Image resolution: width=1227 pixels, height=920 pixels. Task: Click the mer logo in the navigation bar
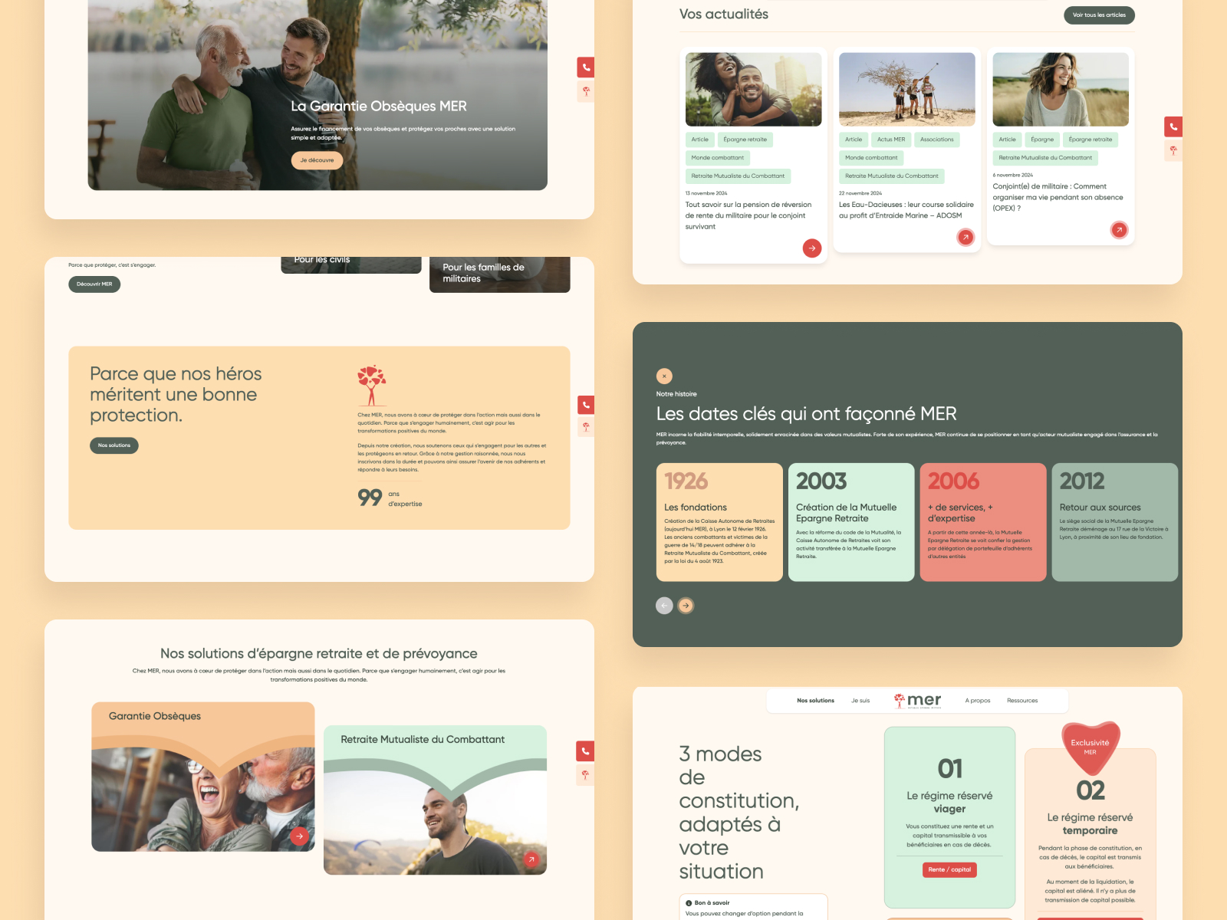917,701
